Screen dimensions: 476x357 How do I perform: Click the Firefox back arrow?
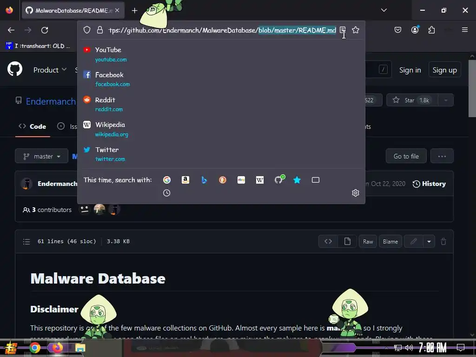(x=11, y=30)
